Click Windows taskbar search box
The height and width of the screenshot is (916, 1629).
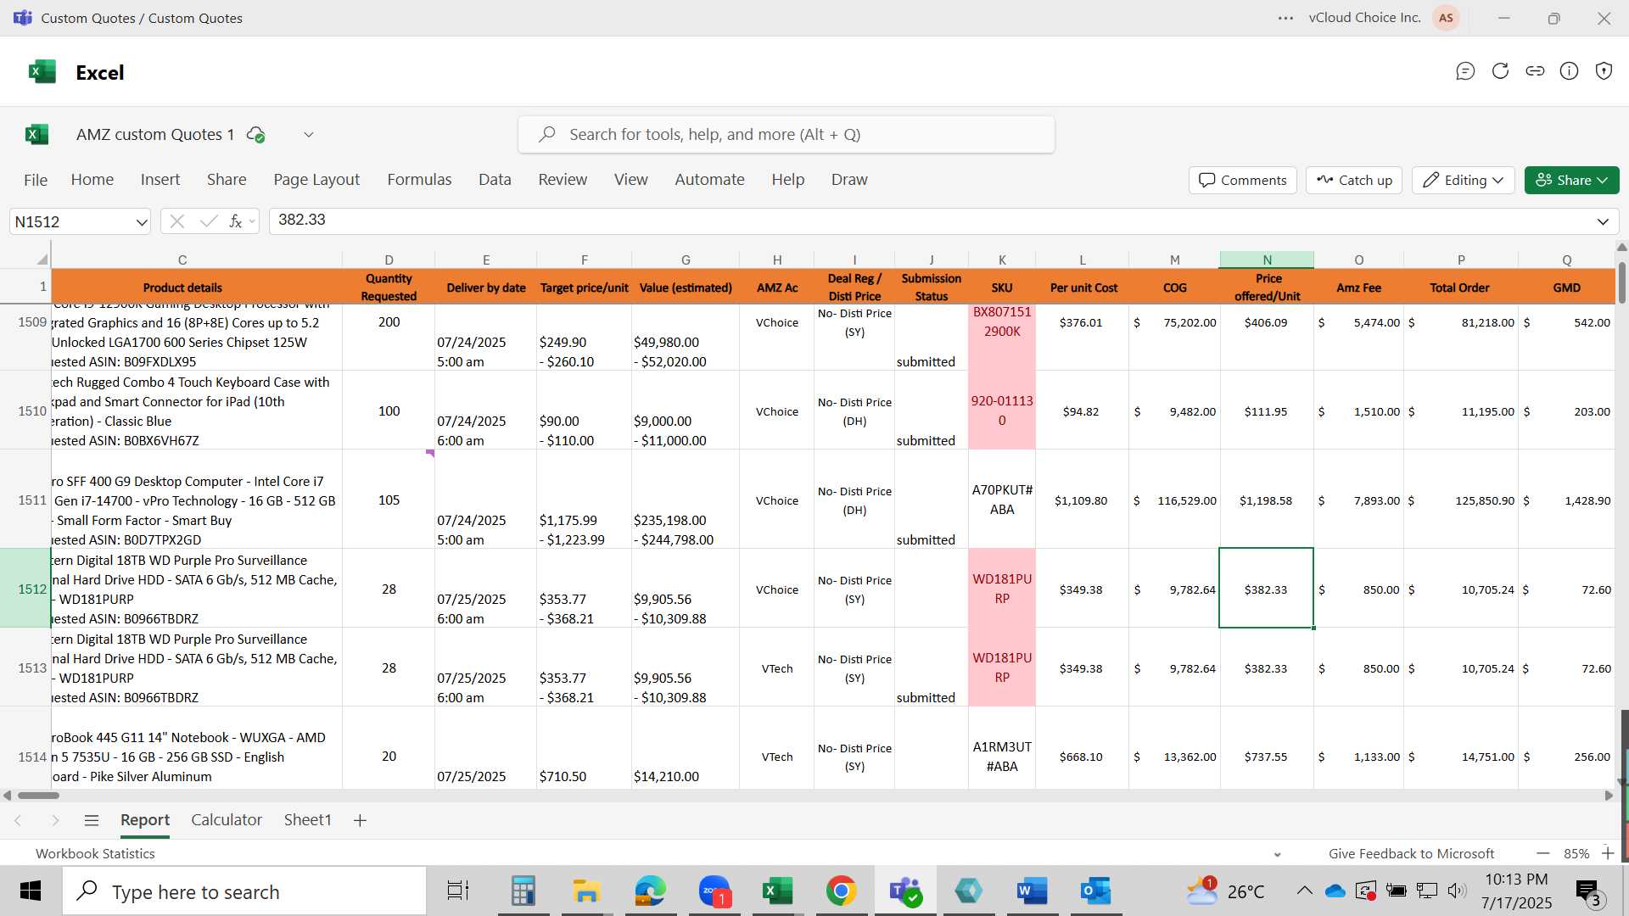tap(244, 891)
